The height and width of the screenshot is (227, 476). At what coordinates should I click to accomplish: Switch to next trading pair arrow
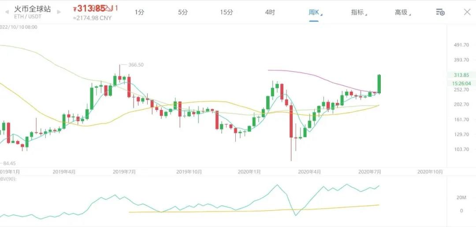pyautogui.click(x=59, y=12)
